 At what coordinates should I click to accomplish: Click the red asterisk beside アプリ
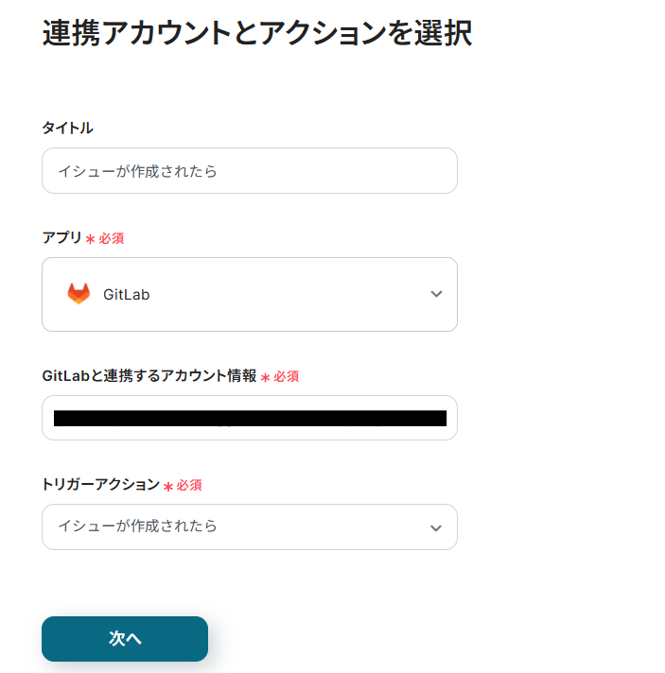click(91, 239)
